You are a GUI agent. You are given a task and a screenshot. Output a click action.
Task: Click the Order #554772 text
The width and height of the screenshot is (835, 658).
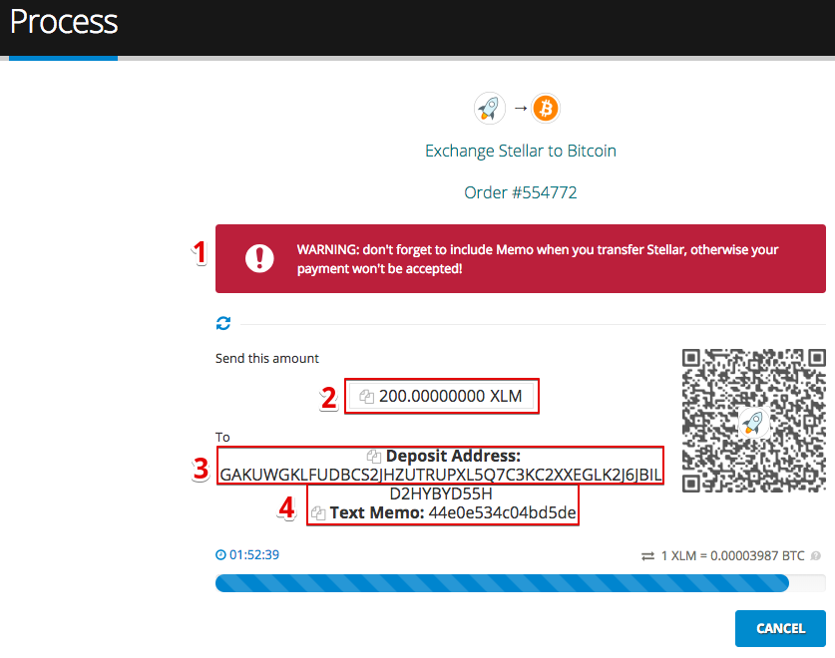click(x=521, y=192)
